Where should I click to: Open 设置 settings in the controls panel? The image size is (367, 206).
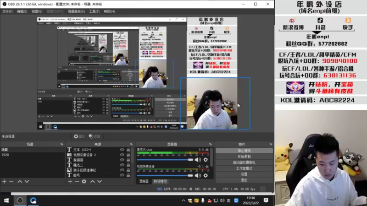(244, 174)
